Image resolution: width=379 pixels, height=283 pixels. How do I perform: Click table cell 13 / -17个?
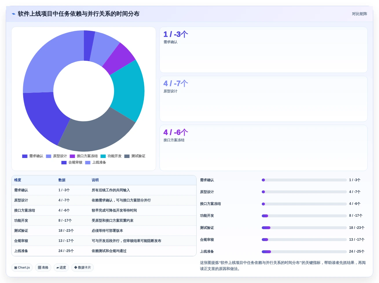66,241
